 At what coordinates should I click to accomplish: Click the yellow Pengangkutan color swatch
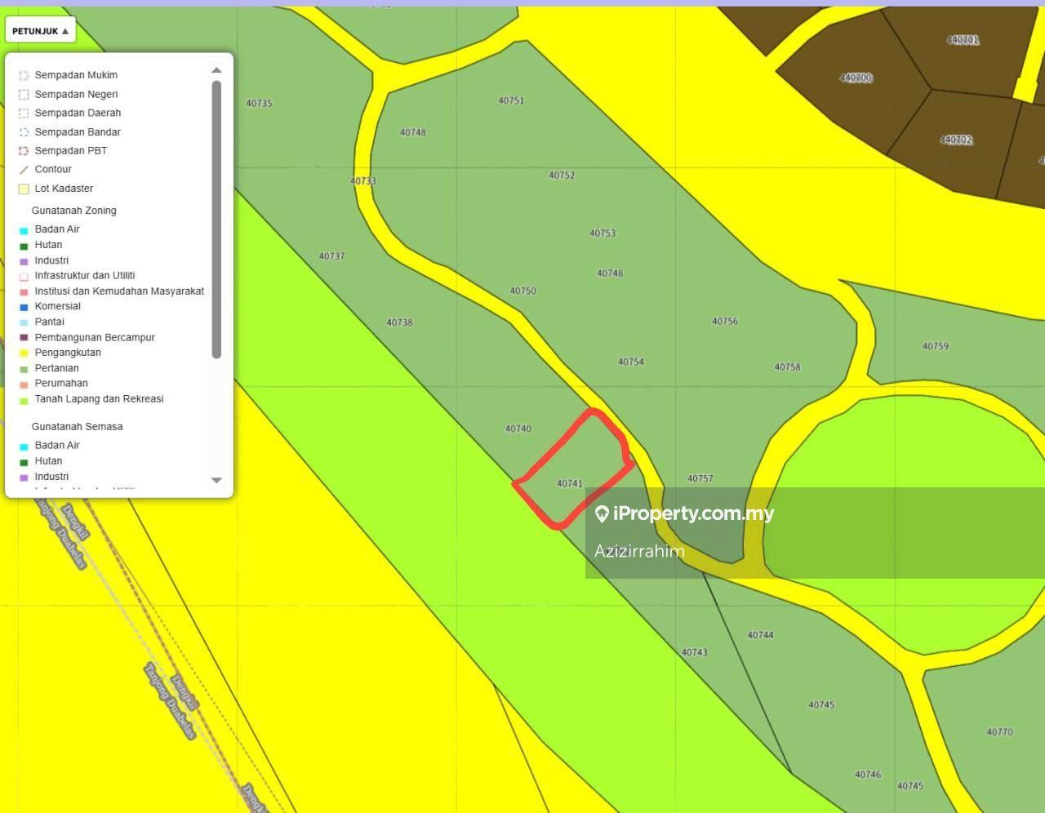(24, 353)
